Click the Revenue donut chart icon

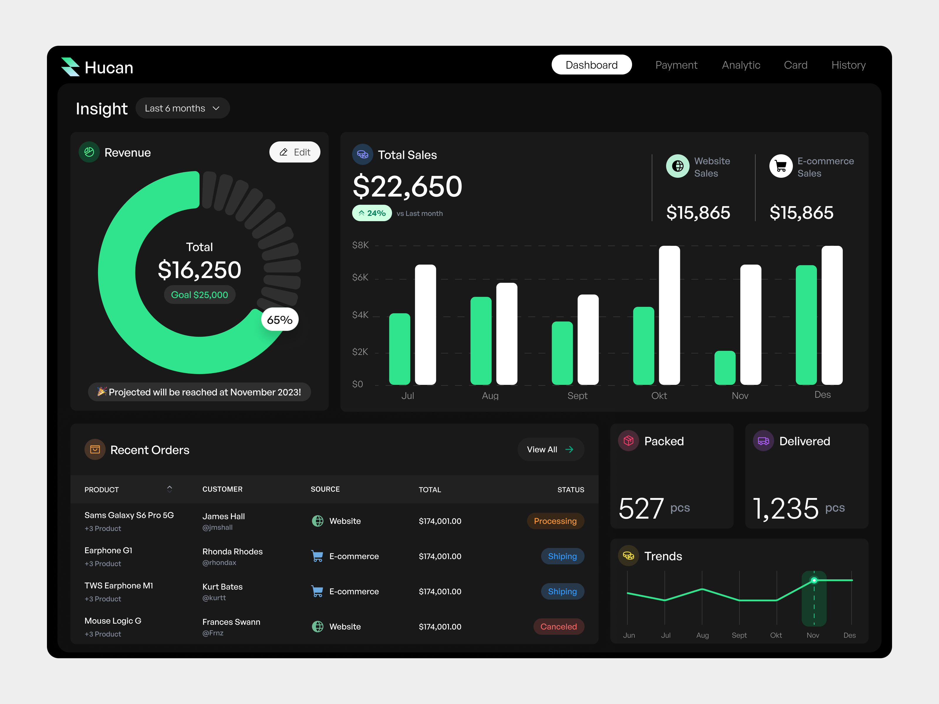[89, 152]
